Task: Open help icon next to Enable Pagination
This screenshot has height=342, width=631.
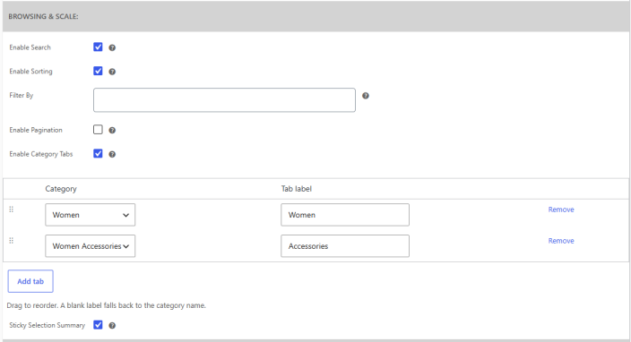Action: pos(112,130)
